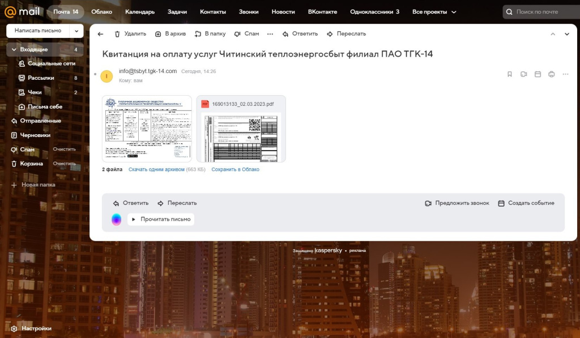This screenshot has height=338, width=580.
Task: Click Кому: вам recipient text
Action: tap(131, 80)
